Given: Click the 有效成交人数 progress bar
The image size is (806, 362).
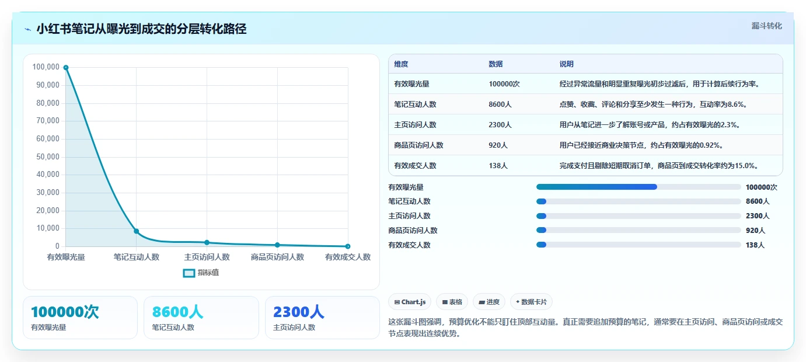Looking at the screenshot, I should pyautogui.click(x=638, y=245).
